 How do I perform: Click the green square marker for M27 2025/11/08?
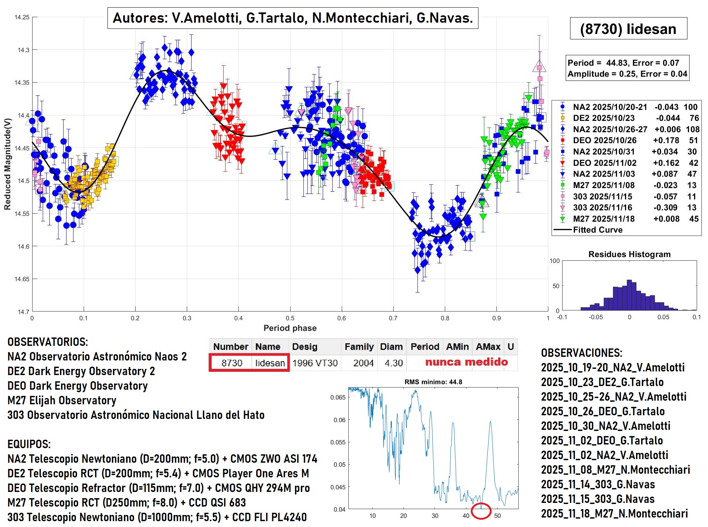pos(563,185)
